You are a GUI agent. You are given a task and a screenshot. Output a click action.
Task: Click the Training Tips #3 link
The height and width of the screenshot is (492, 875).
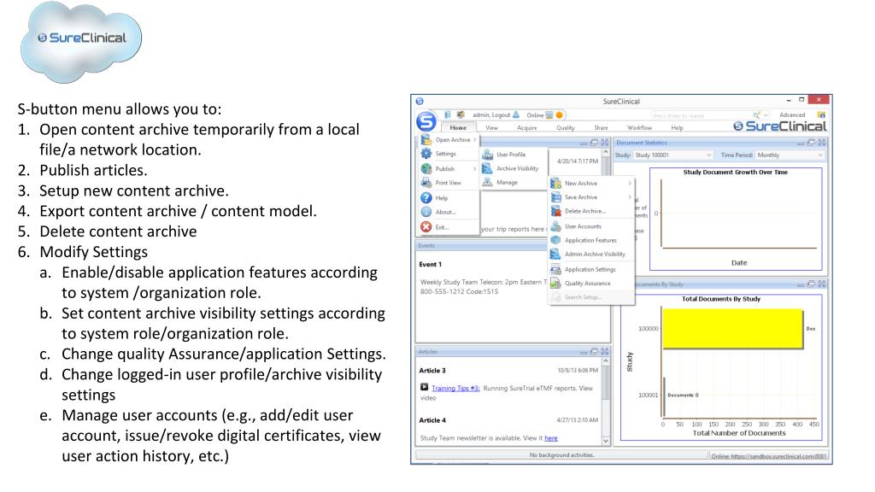455,389
